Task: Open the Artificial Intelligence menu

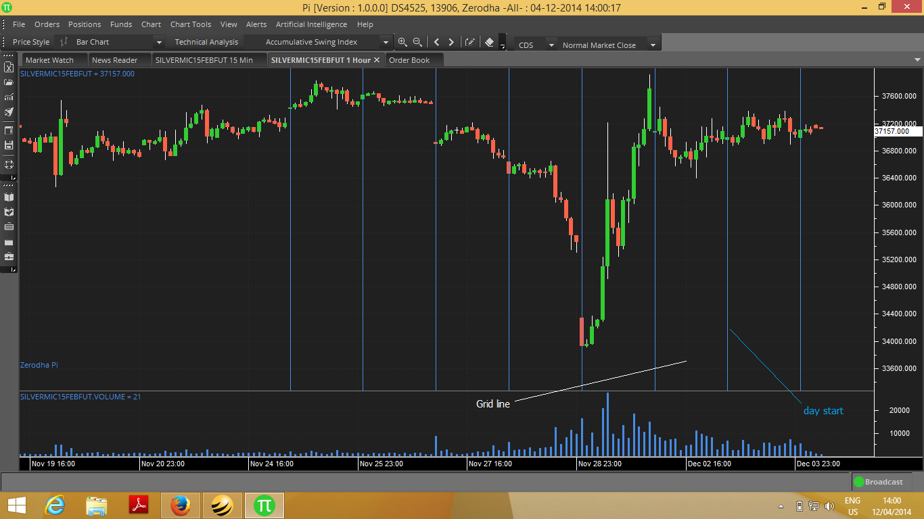Action: tap(311, 24)
